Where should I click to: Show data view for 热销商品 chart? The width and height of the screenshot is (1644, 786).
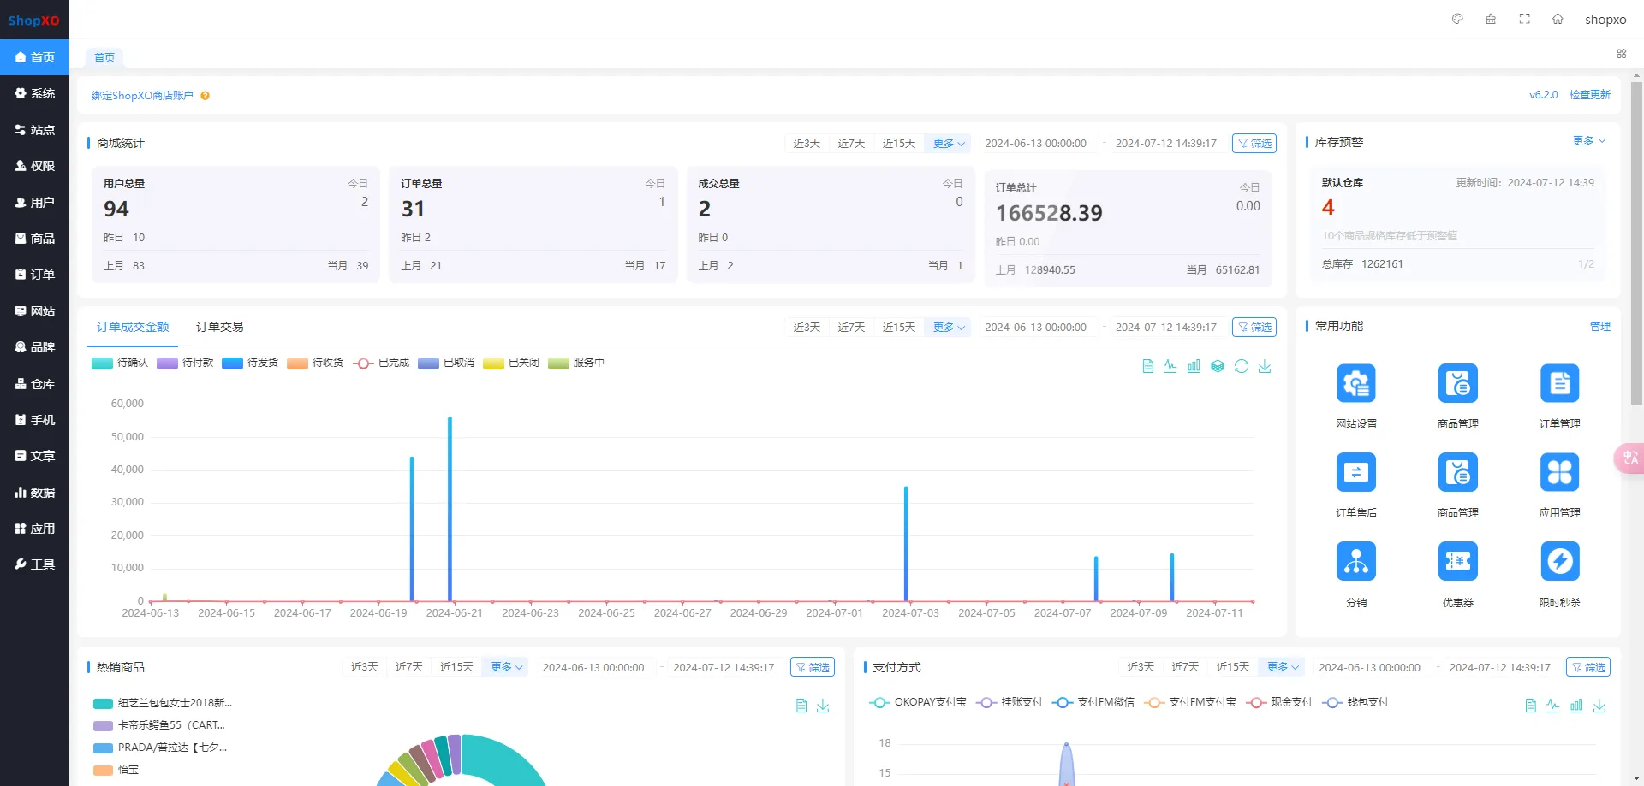tap(801, 706)
